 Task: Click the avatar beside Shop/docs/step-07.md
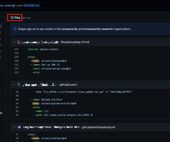coord(19,42)
